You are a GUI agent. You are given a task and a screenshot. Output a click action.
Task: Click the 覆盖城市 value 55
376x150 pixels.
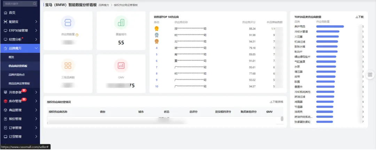(x=121, y=43)
